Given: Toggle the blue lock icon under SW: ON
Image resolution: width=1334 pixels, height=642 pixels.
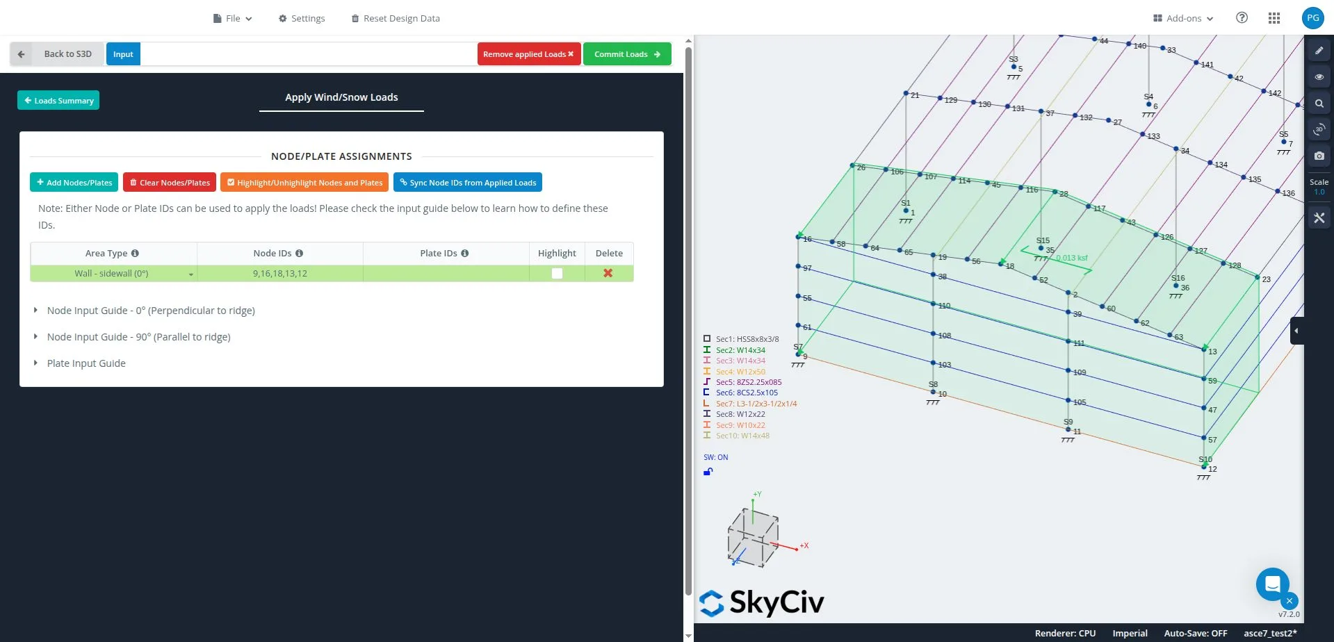Looking at the screenshot, I should click(x=708, y=472).
